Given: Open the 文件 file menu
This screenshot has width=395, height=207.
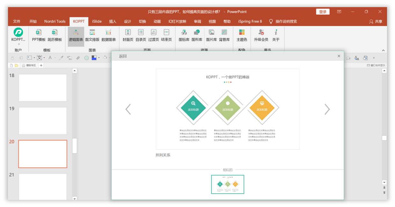Looking at the screenshot, I should [17, 21].
